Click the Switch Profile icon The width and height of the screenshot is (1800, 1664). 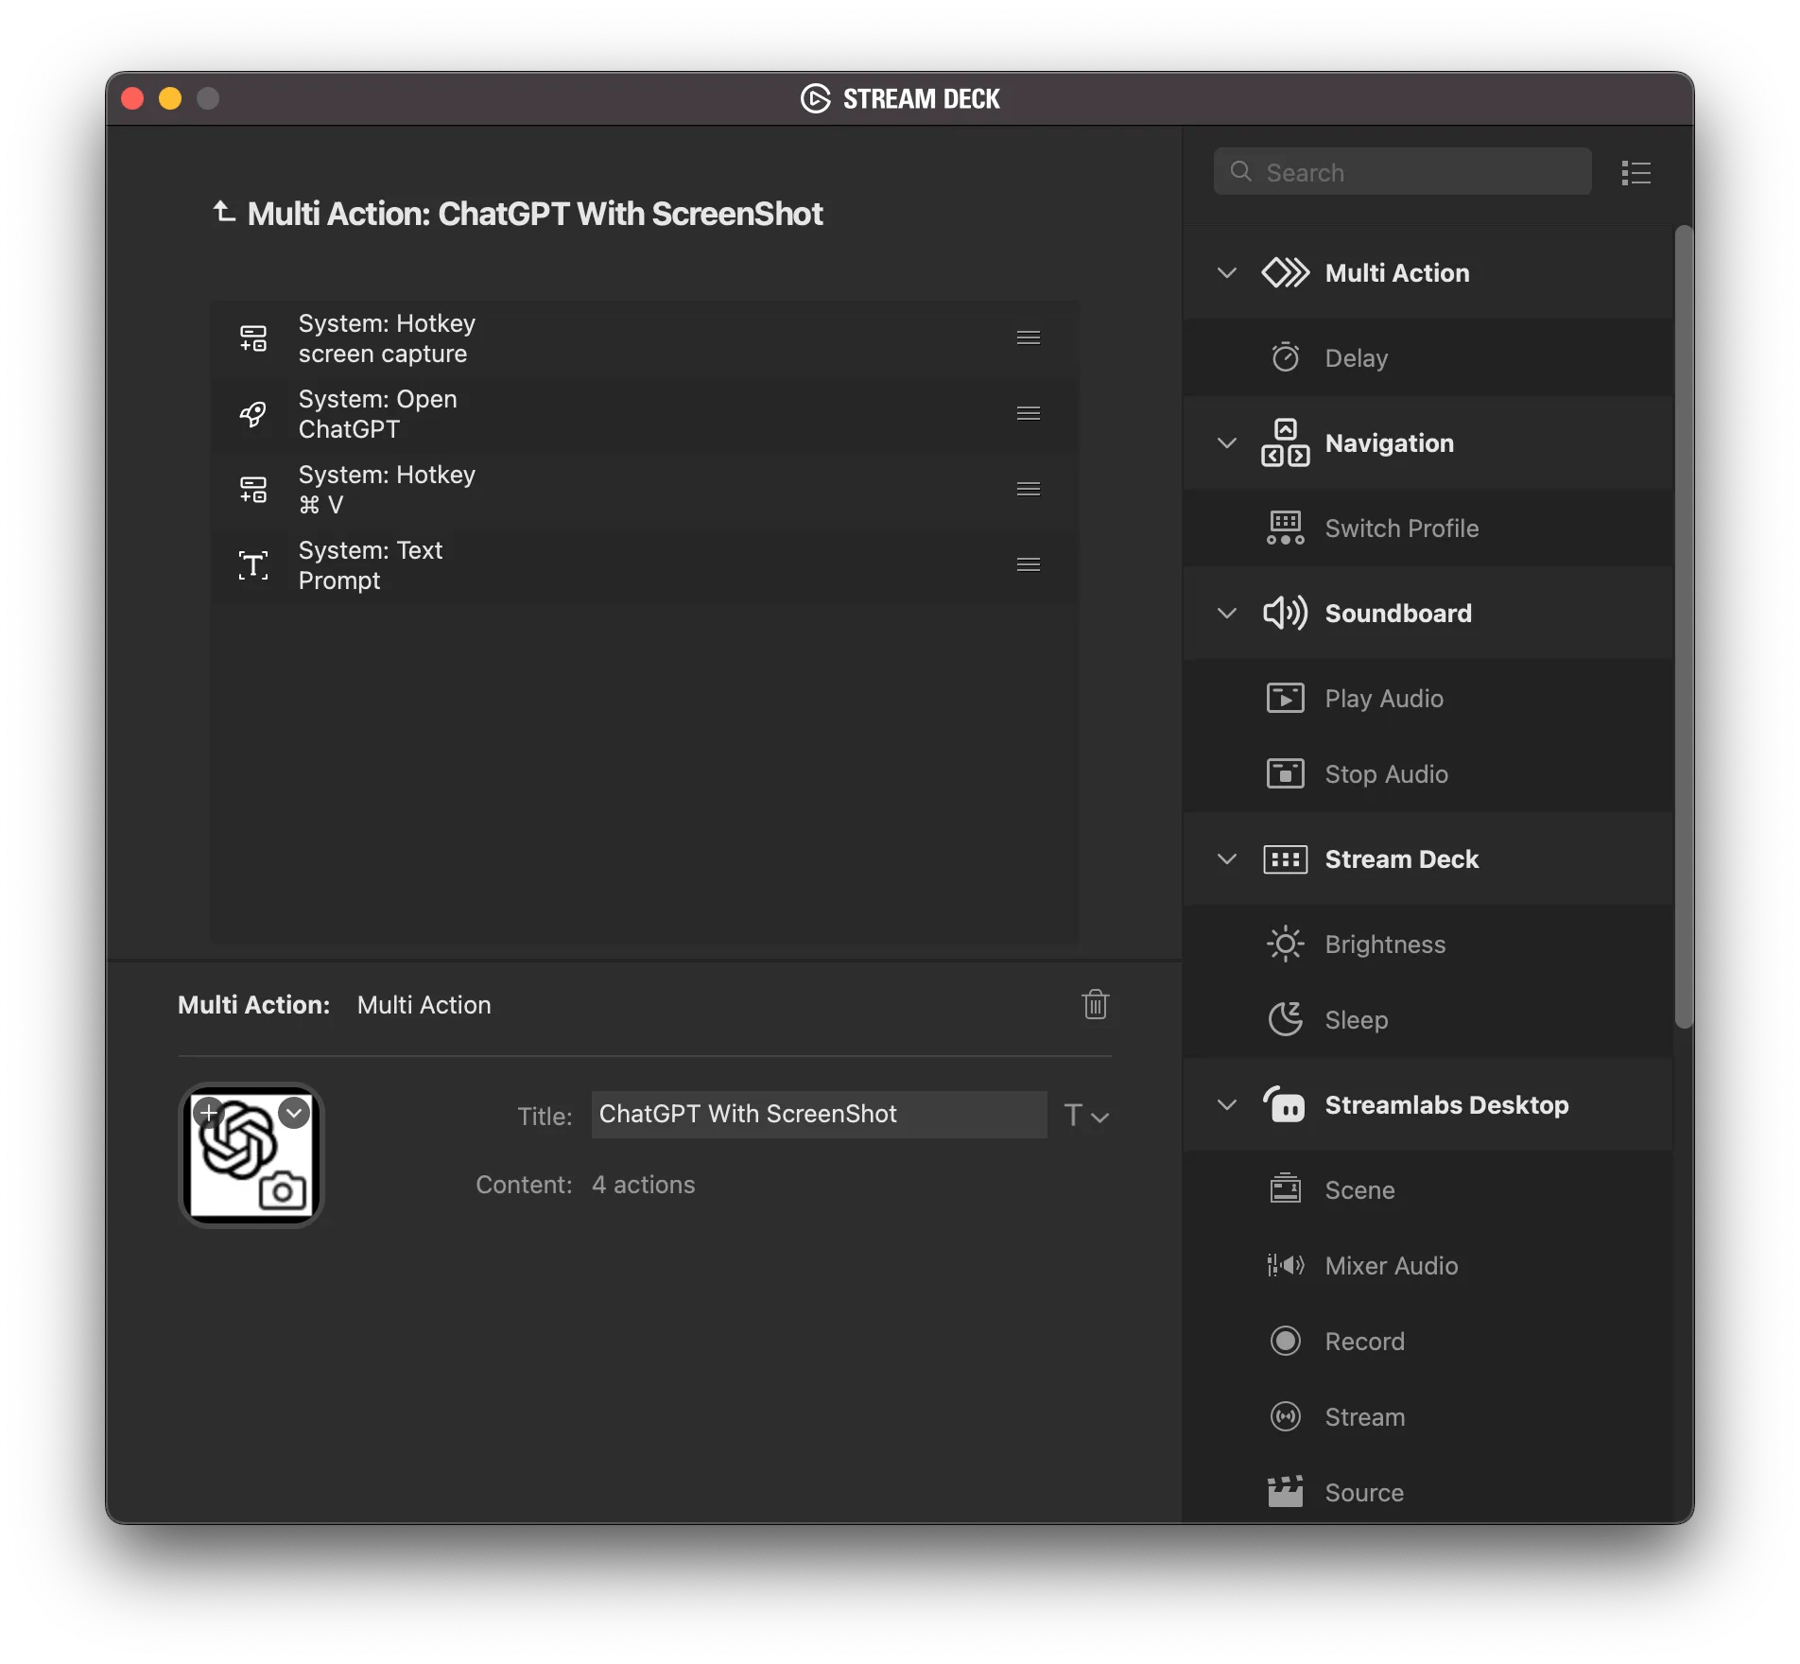tap(1286, 528)
